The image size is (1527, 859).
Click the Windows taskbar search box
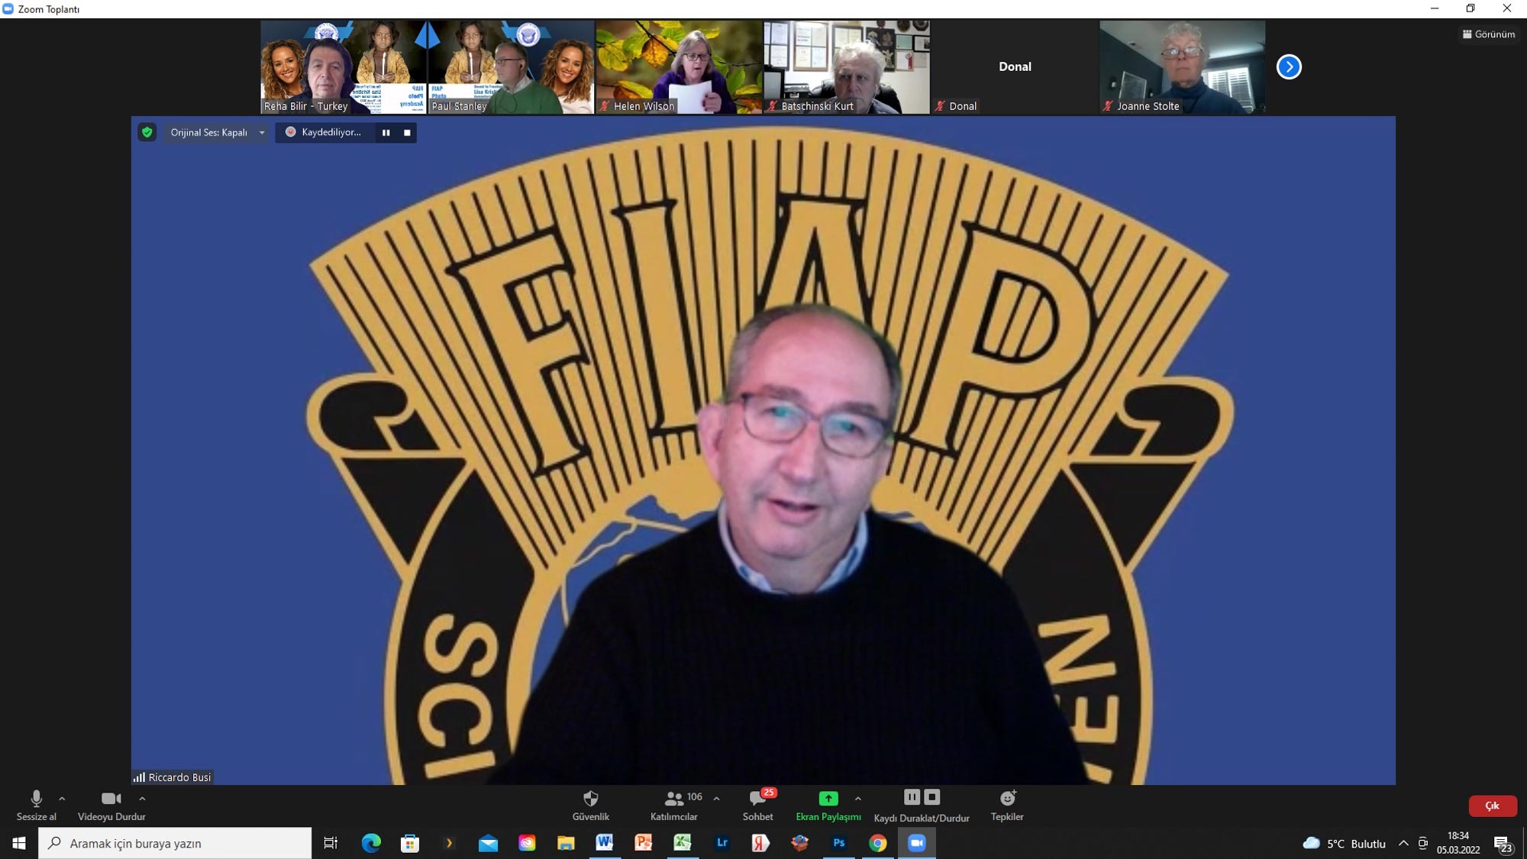(x=175, y=843)
